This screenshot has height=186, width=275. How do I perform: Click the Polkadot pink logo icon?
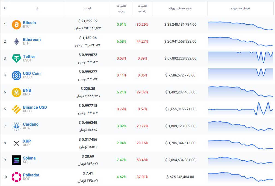[16, 177]
